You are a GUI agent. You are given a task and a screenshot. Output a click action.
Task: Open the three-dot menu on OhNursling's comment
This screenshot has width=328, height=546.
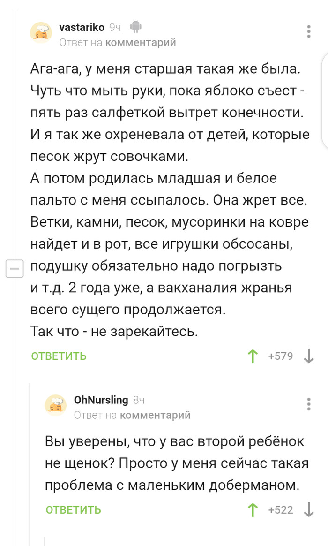point(308,404)
